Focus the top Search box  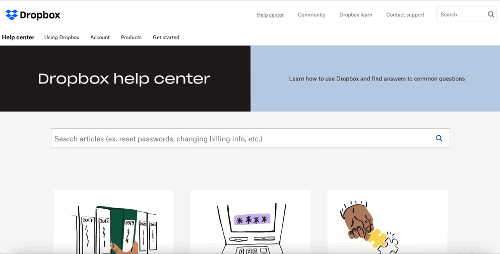[466, 15]
